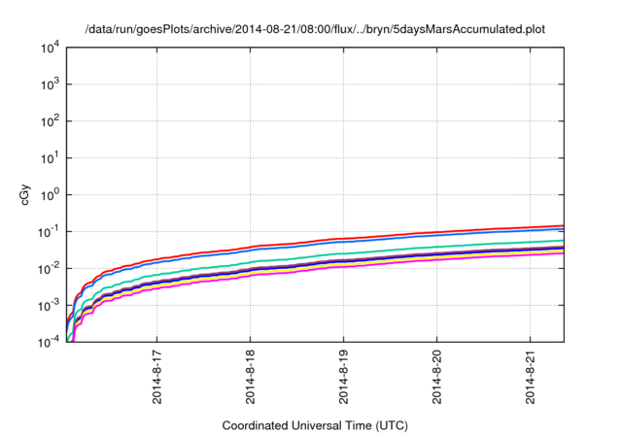
Task: Click the Coordinated Universal Time axis label
Action: 315,425
